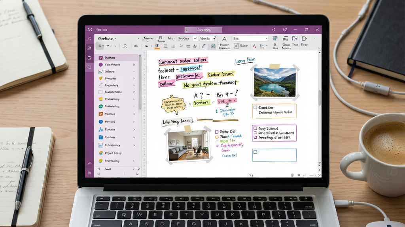
Task: Select the top pen-note icon in the purple rail
Action: point(89,39)
